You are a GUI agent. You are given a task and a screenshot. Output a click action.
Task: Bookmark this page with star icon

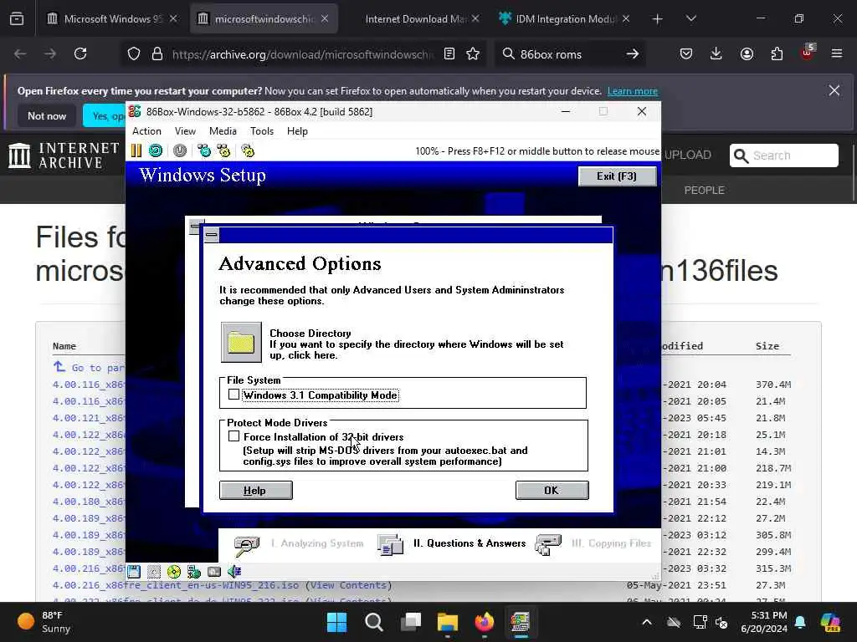pos(473,53)
